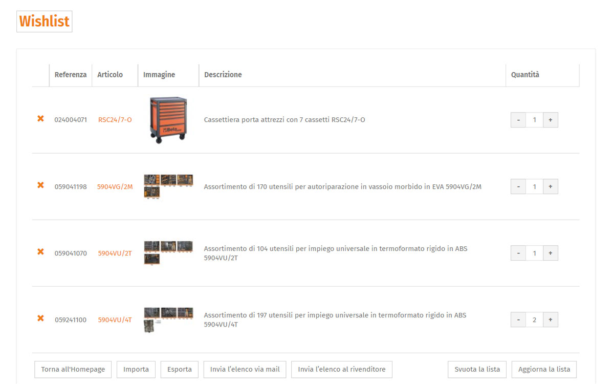Click the Importa button
Image resolution: width=614 pixels, height=384 pixels.
click(x=136, y=369)
